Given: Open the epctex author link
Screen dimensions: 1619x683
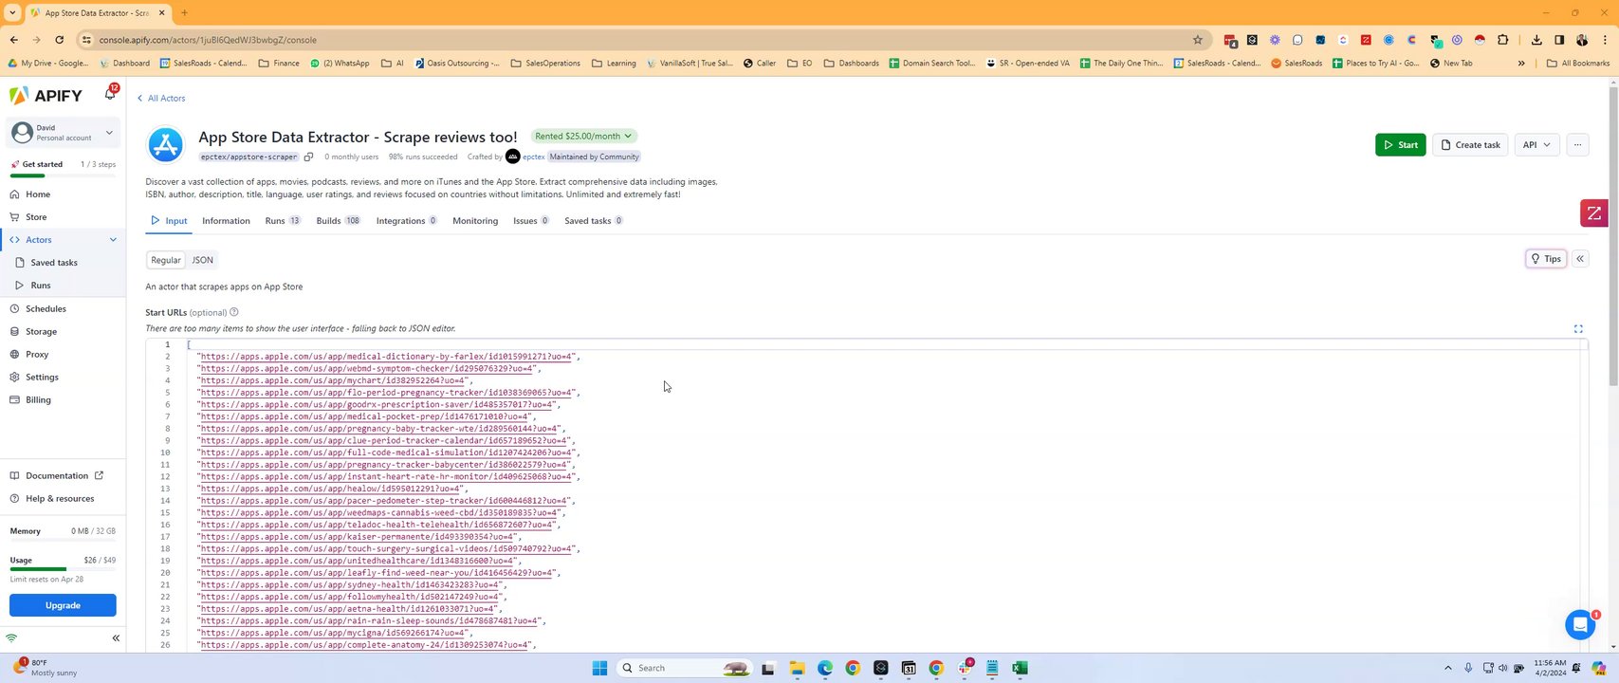Looking at the screenshot, I should click(x=533, y=157).
